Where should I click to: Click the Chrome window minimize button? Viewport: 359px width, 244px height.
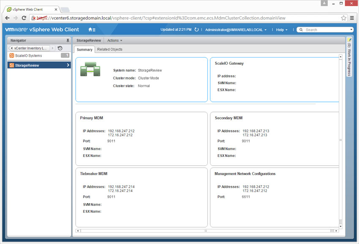333,3
